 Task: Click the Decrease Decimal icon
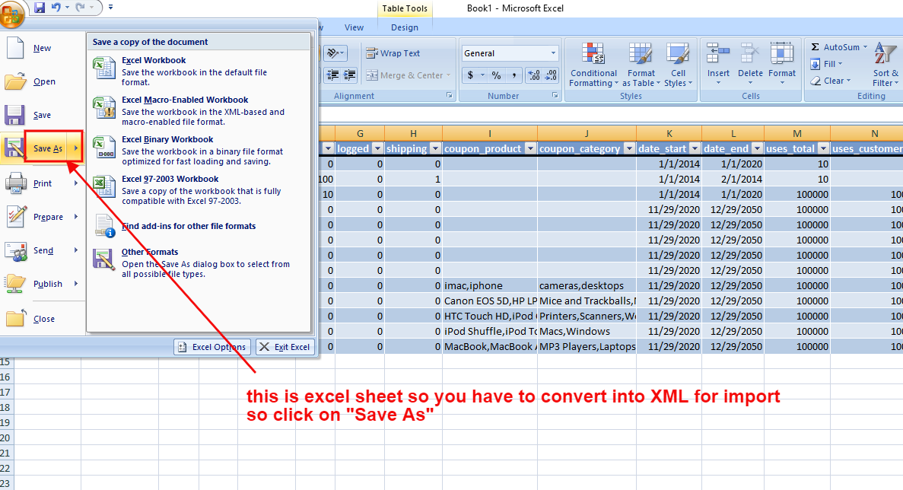[x=551, y=75]
